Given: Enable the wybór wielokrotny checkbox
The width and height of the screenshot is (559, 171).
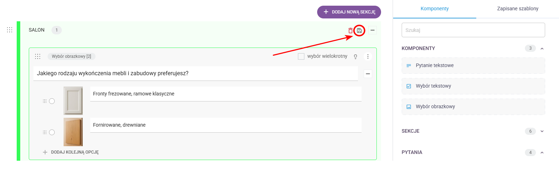Looking at the screenshot, I should coord(301,56).
